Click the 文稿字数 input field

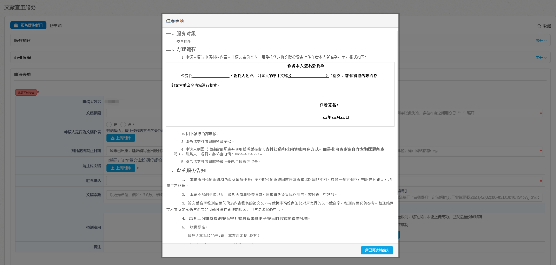[134, 195]
